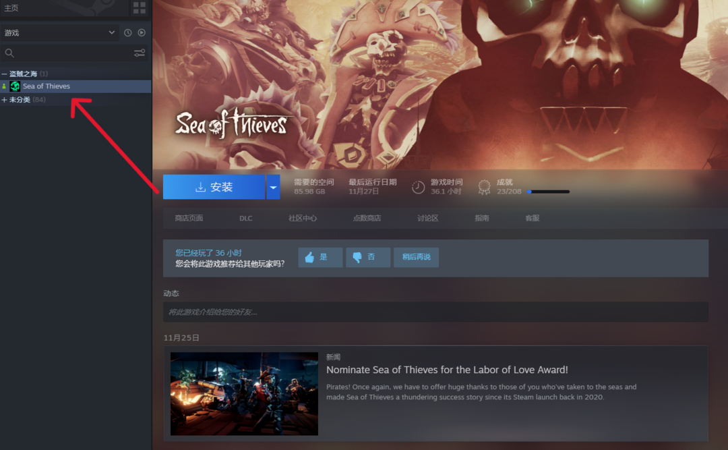Switch library to grid view icon
This screenshot has height=450, width=728.
point(139,8)
